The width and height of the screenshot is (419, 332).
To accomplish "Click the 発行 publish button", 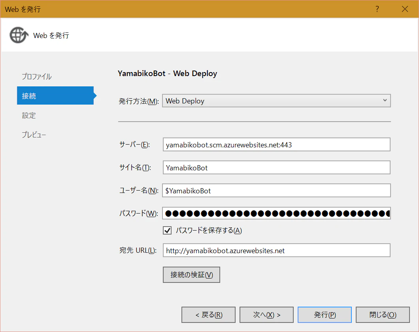I will (x=325, y=315).
